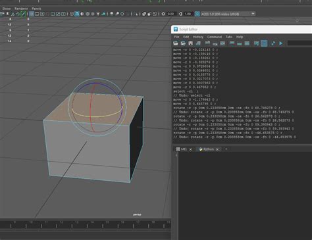Open the Renderer viewport menu

[21, 9]
